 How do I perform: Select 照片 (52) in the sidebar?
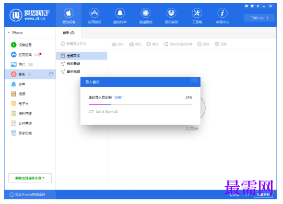[x=30, y=64]
